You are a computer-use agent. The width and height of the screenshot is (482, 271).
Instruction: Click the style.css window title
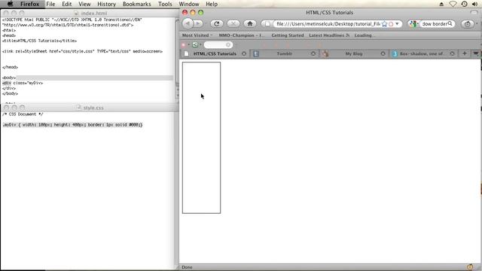click(93, 108)
